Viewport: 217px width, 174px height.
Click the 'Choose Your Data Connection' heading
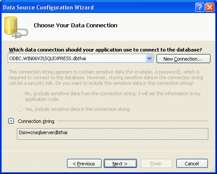pyautogui.click(x=76, y=26)
